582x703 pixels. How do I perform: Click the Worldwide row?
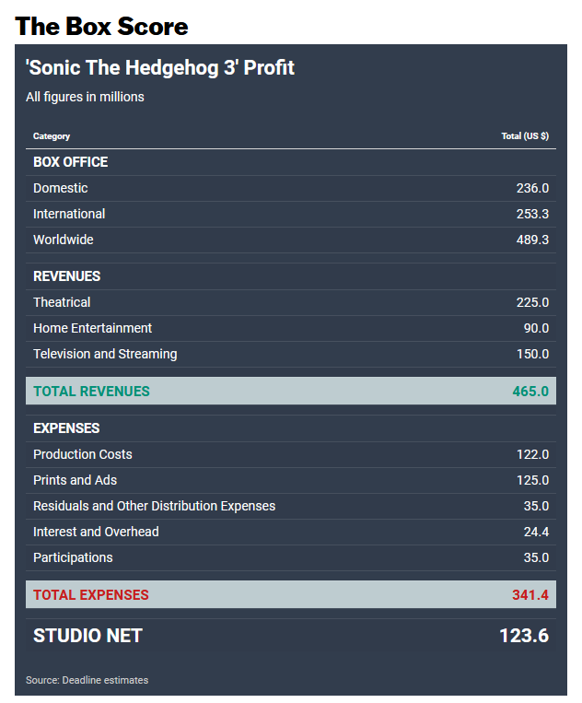pyautogui.click(x=291, y=240)
